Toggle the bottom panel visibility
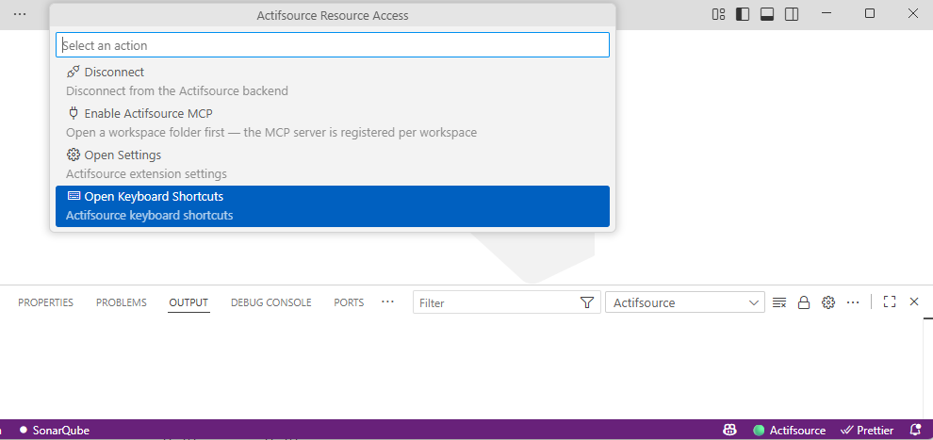 click(x=767, y=14)
